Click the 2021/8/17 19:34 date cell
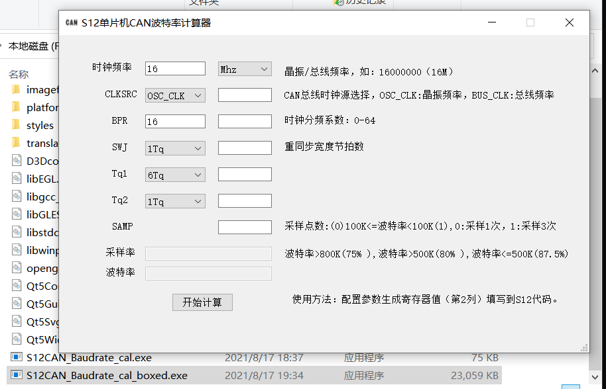Image resolution: width=606 pixels, height=389 pixels. (264, 375)
